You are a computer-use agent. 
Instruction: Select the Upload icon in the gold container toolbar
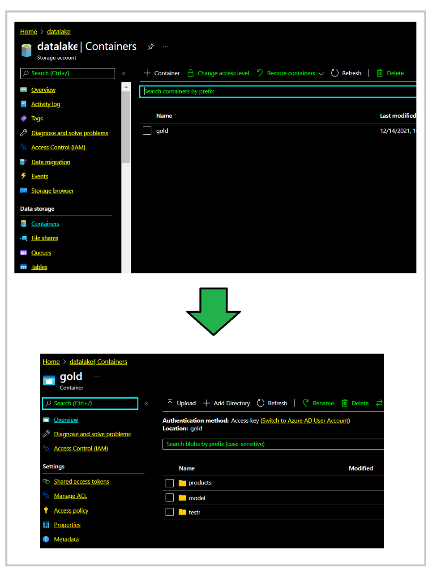coord(171,403)
